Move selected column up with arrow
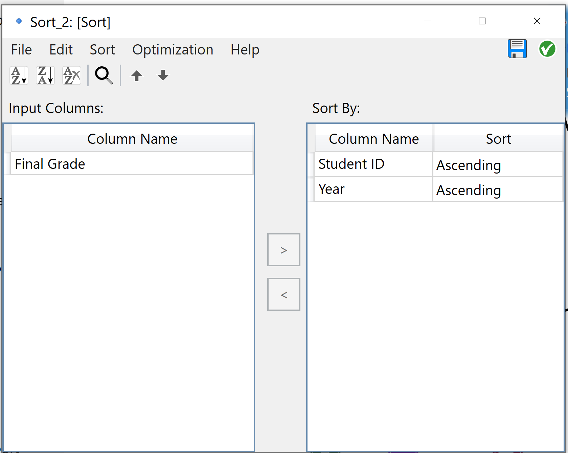Image resolution: width=568 pixels, height=453 pixels. (137, 75)
